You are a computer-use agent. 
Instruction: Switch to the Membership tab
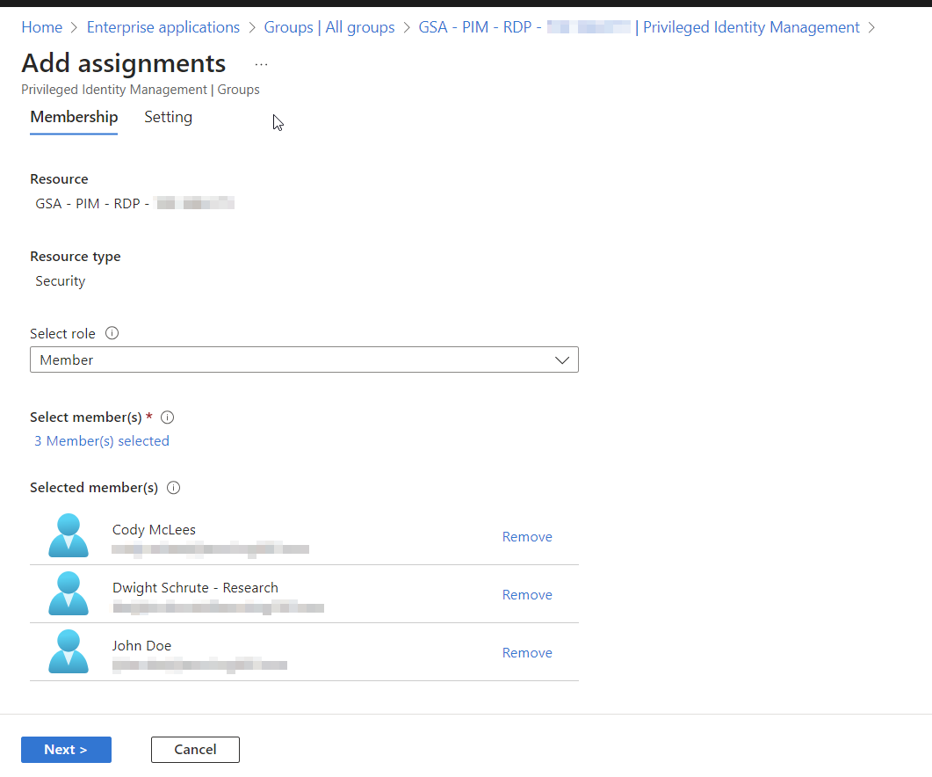coord(74,117)
